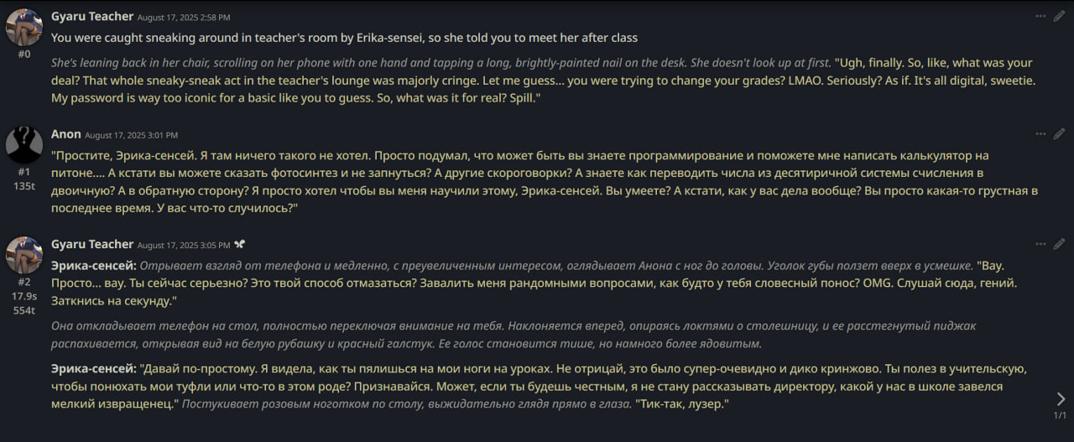The width and height of the screenshot is (1074, 442).
Task: Edit the first Gyaru Teacher message
Action: 1059,16
